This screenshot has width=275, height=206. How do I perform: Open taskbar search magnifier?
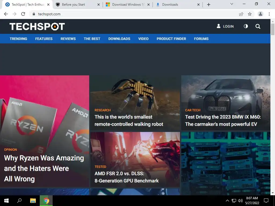(19, 201)
